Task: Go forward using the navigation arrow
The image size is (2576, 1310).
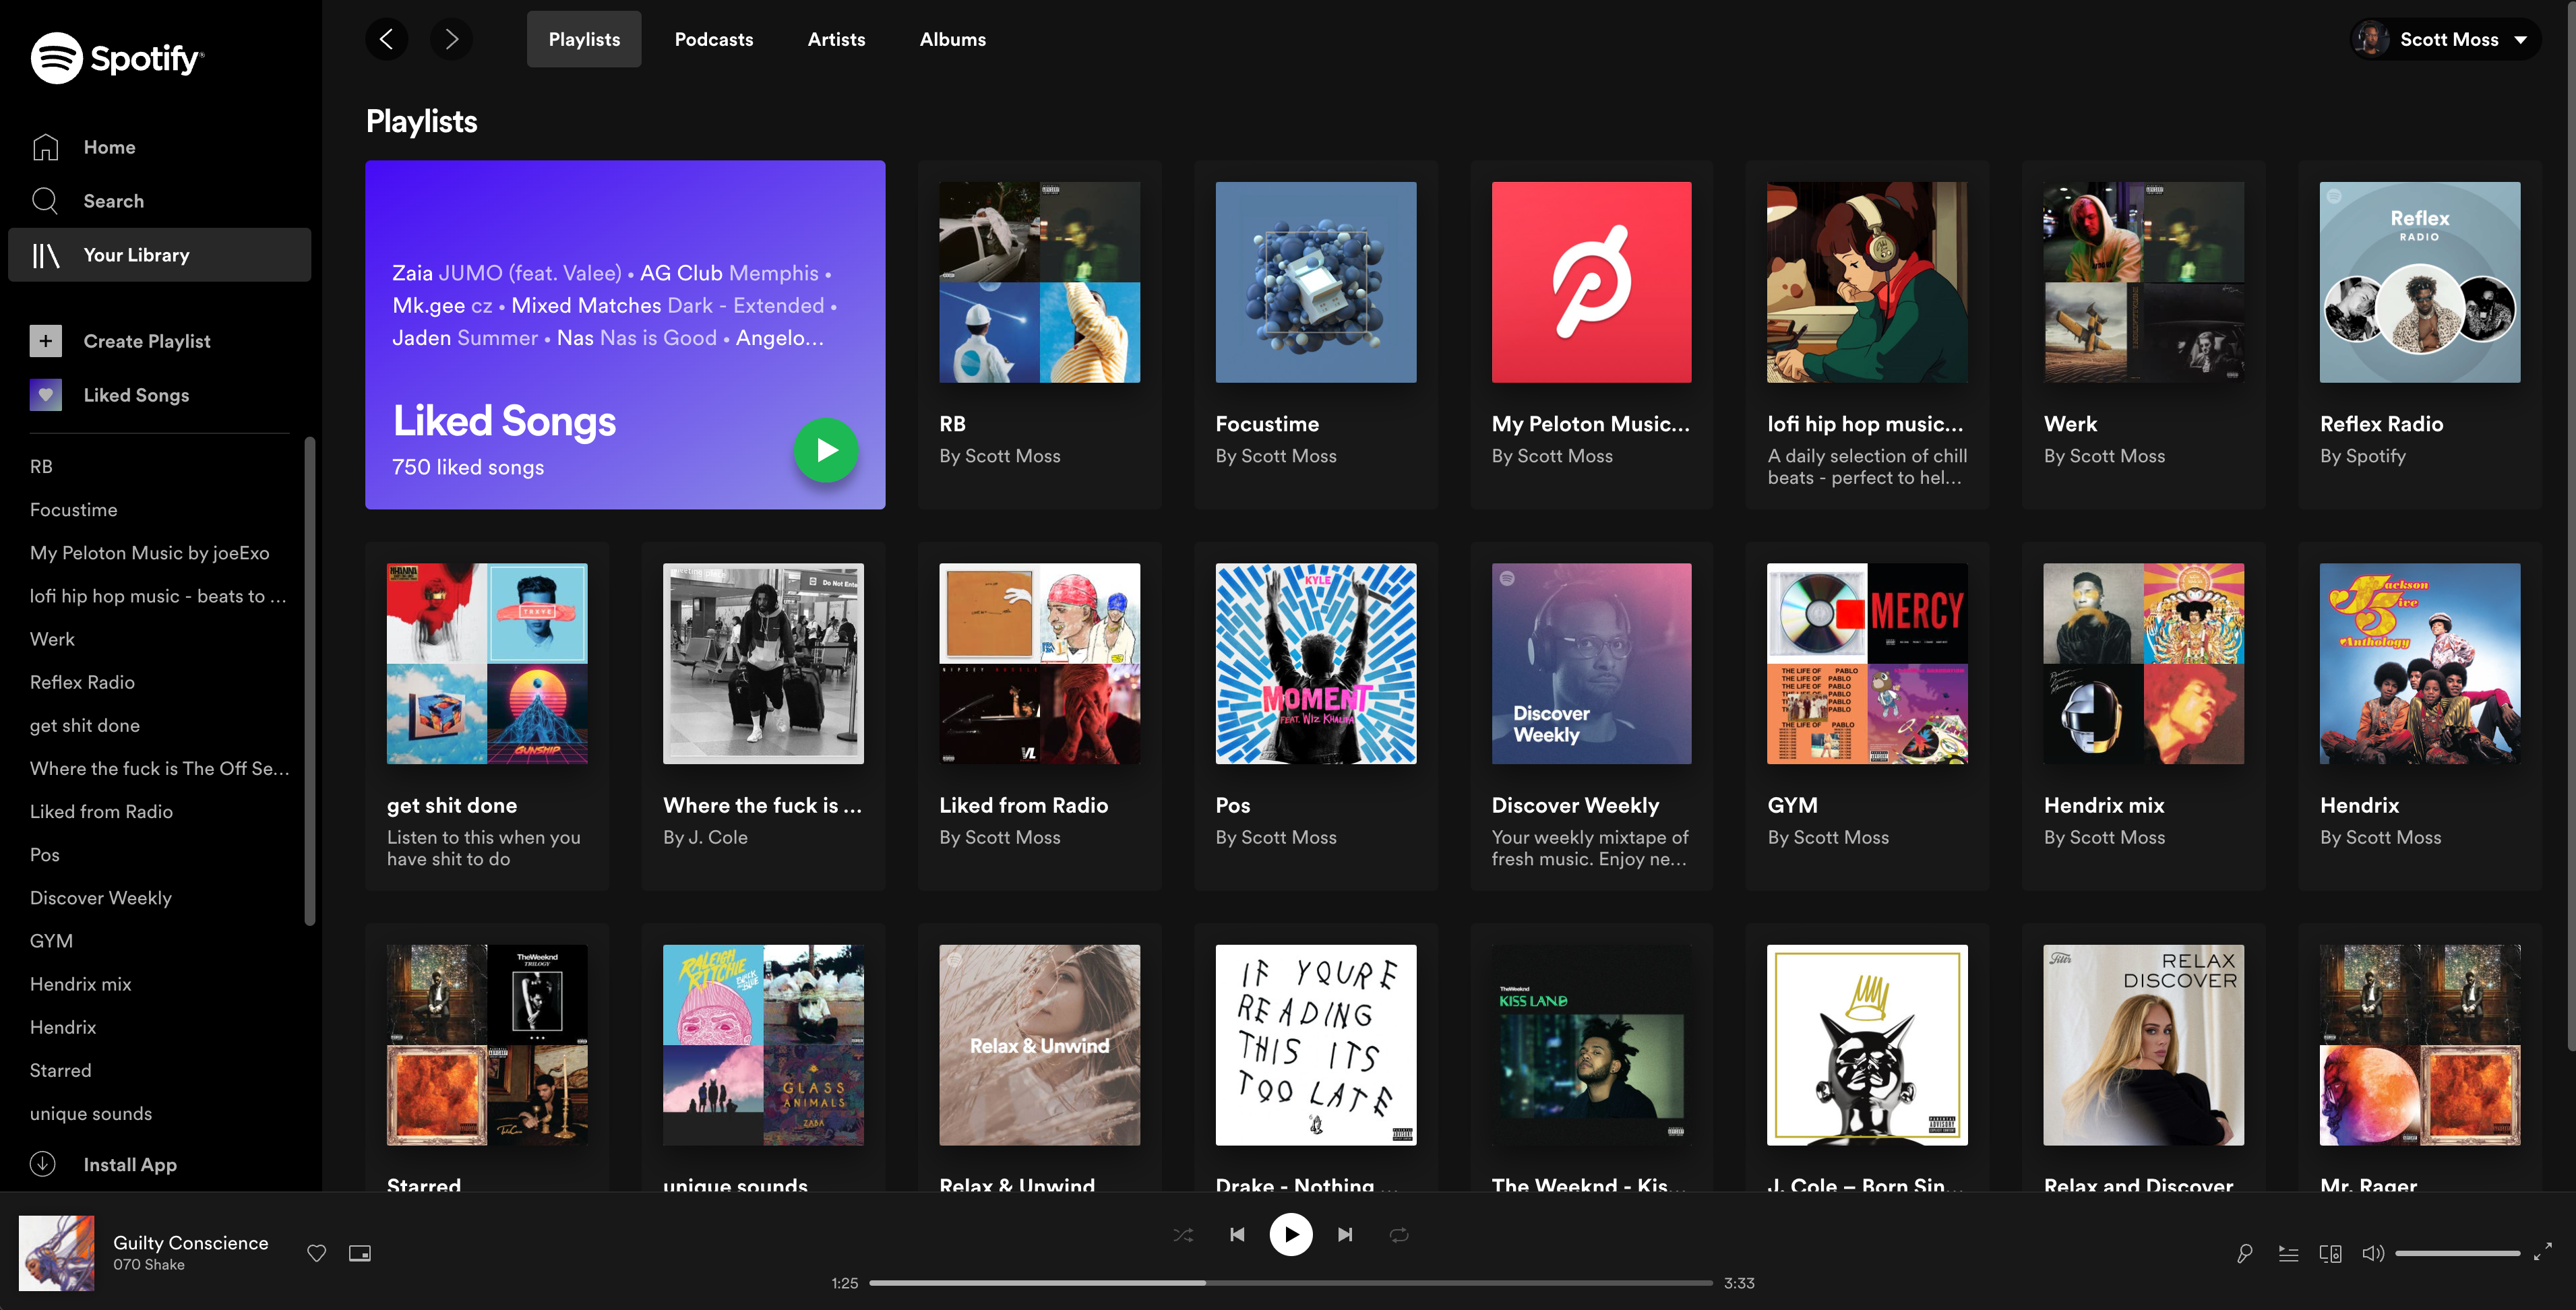Action: tap(451, 39)
